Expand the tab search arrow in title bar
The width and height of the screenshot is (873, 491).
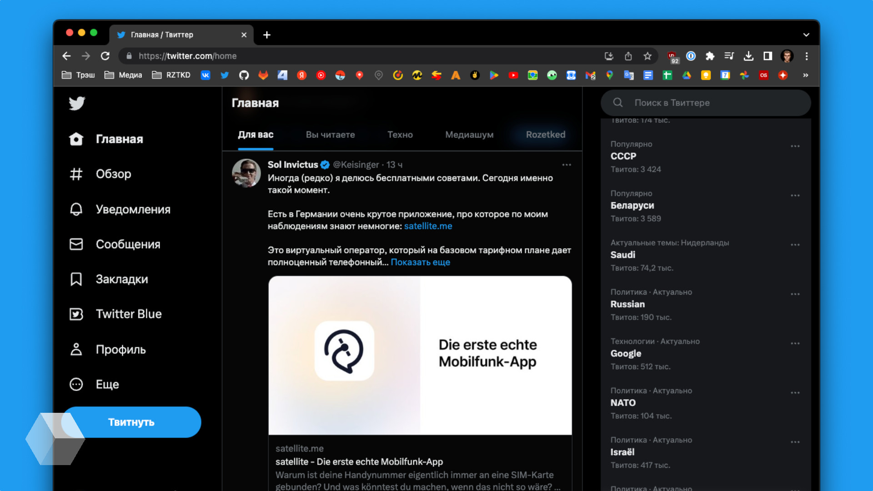(x=806, y=35)
